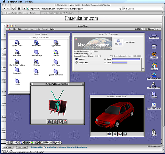Click the Google search field

143,9
